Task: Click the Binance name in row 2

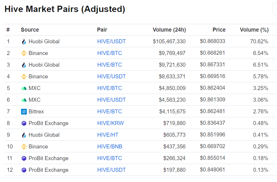Action: [38, 53]
